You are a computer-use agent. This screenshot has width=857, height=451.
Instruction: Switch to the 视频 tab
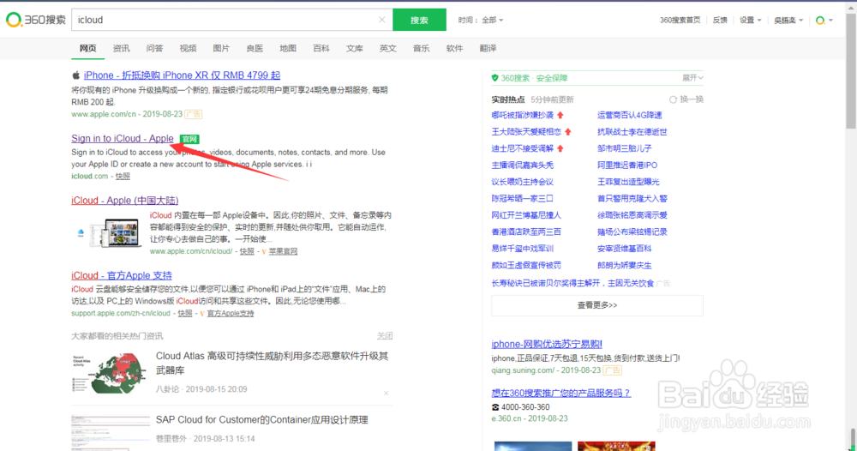click(188, 48)
